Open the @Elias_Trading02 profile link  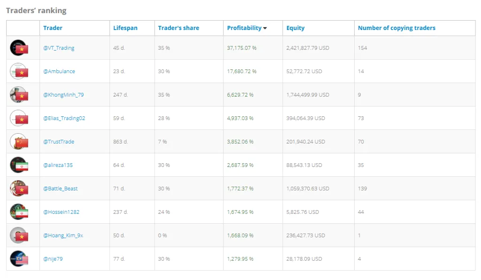(x=64, y=118)
